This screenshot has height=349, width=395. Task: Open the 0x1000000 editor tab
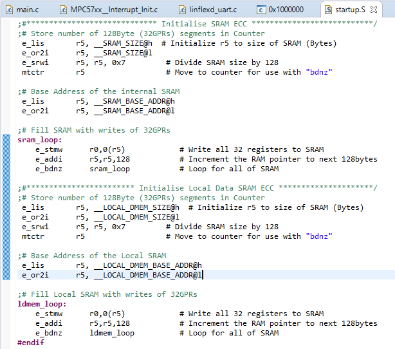[280, 10]
